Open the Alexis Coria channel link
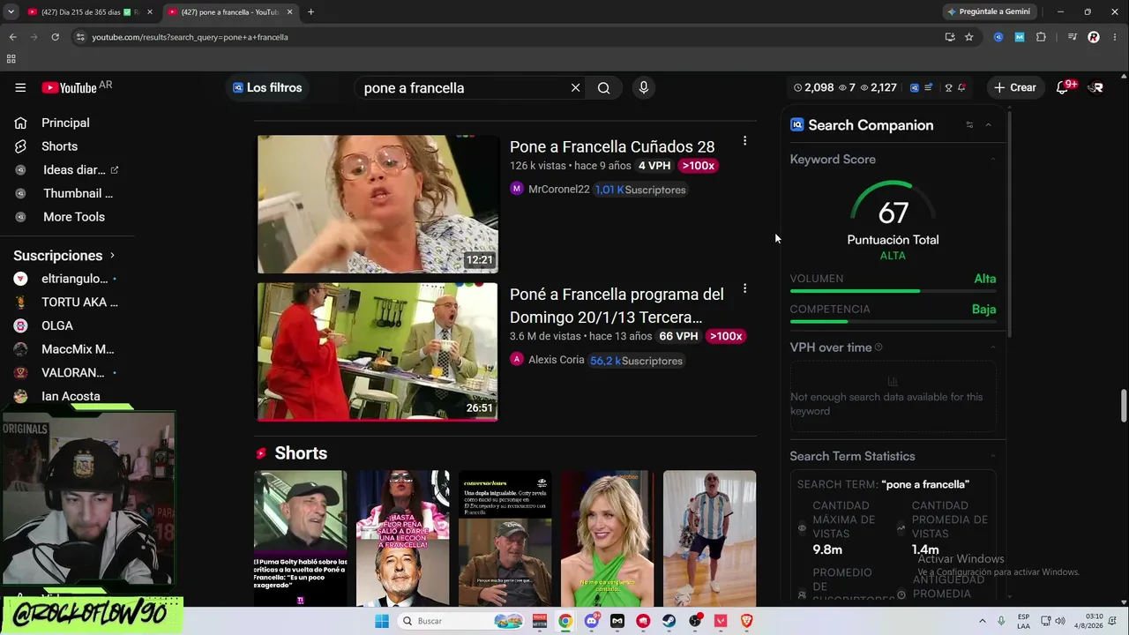Screen dimensions: 1129x635 point(556,360)
